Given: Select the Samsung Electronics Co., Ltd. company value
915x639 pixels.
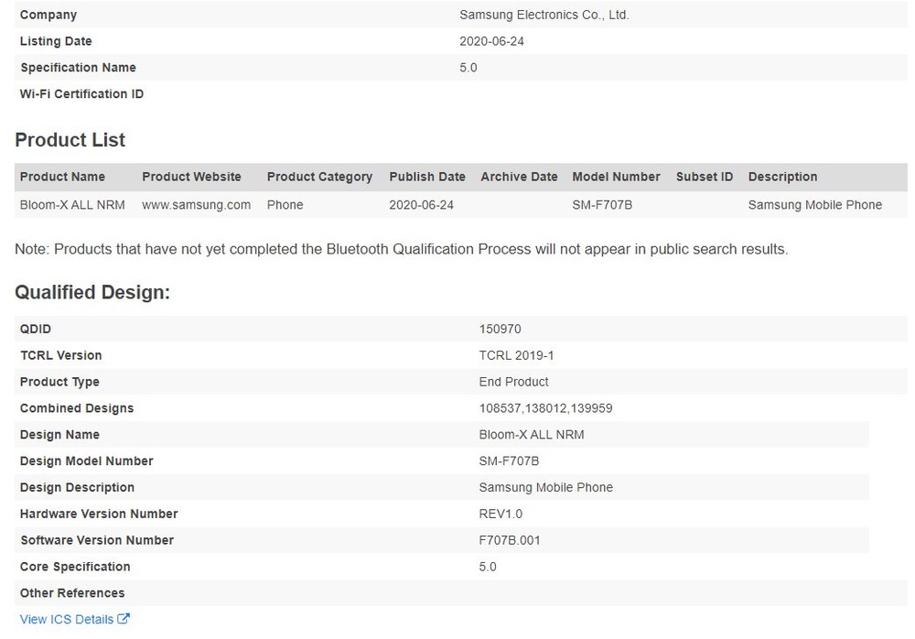Looking at the screenshot, I should coord(544,15).
